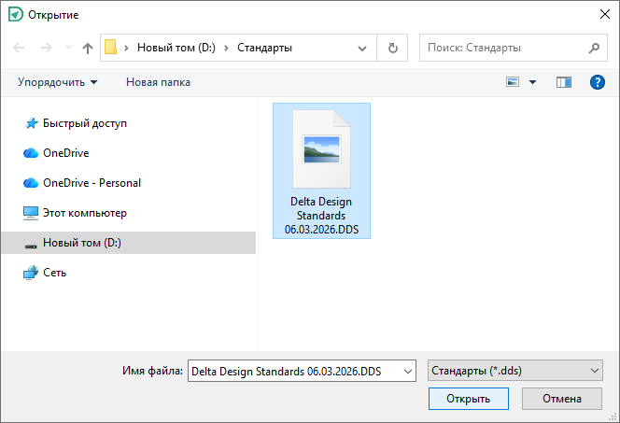620x423 pixels.
Task: Expand address bar history dropdown
Action: [x=361, y=49]
